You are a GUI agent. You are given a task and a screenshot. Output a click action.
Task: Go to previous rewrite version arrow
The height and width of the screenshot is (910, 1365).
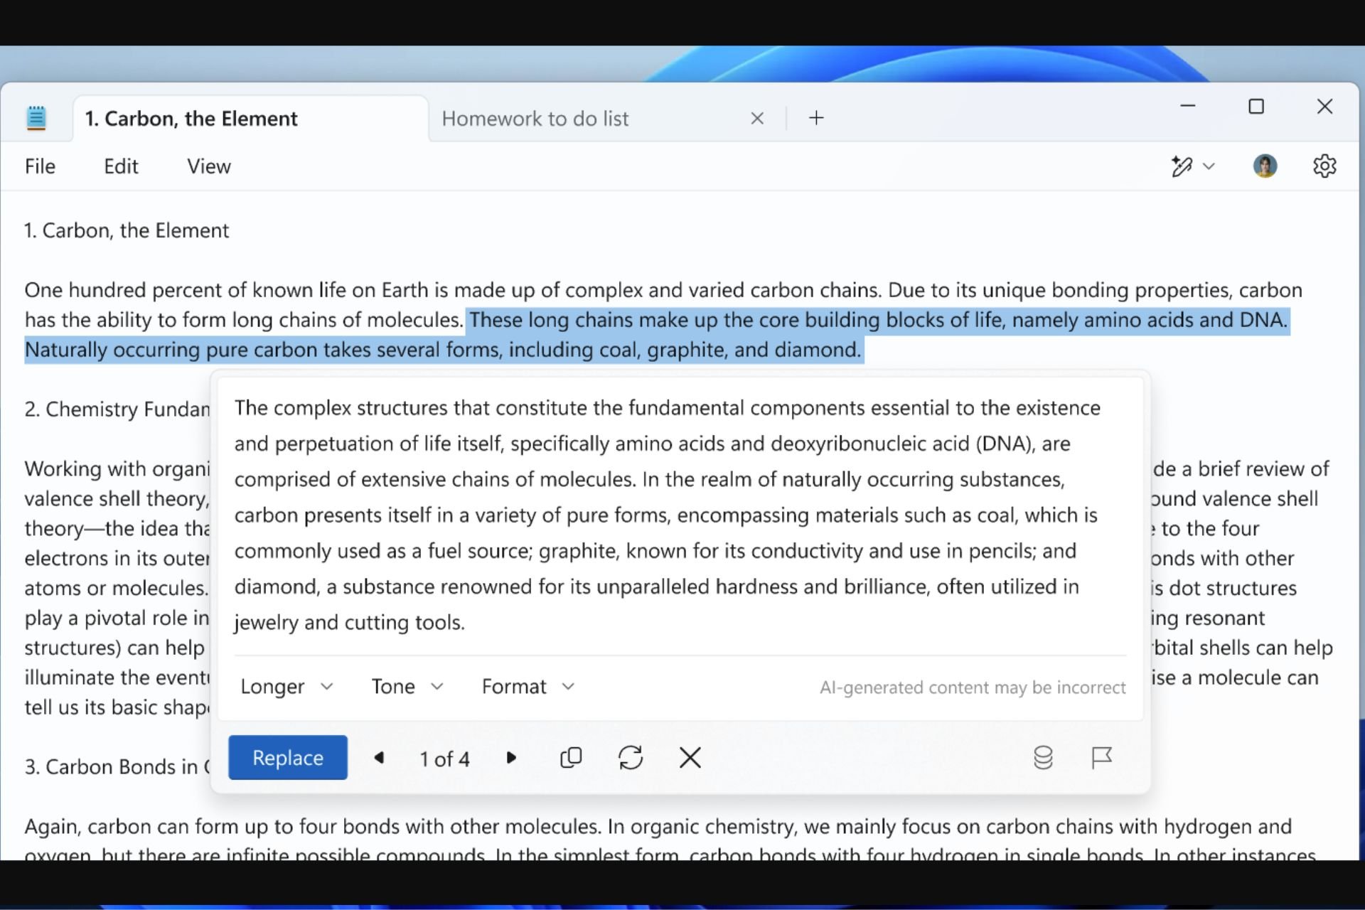pyautogui.click(x=380, y=758)
